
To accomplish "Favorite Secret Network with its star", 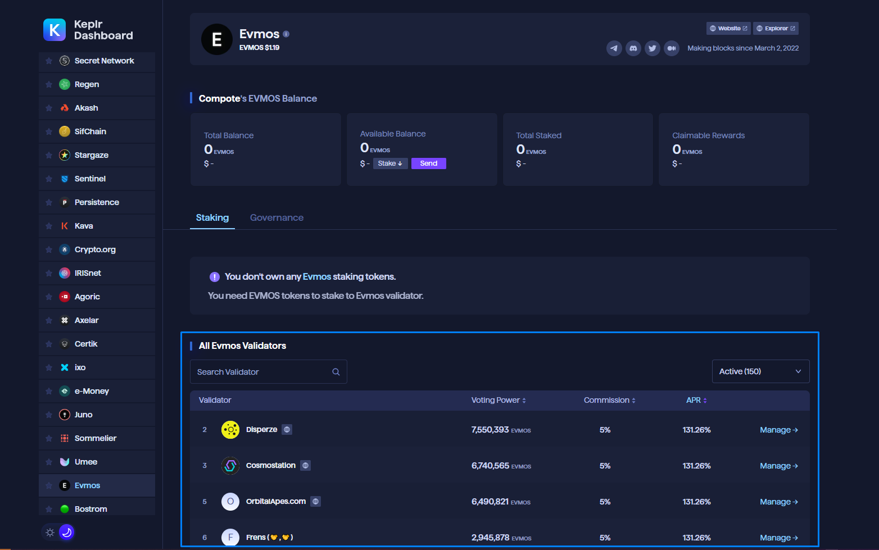I will [x=49, y=61].
